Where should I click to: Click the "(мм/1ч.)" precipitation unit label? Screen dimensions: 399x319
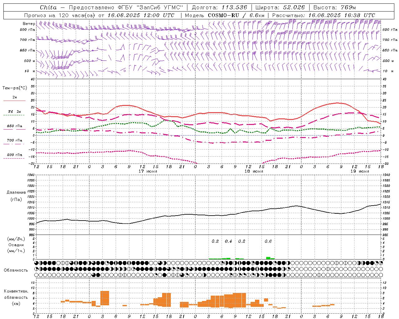click(16, 251)
